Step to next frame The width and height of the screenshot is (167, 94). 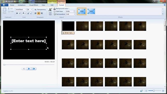(34, 69)
